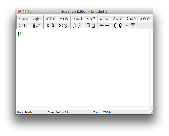Open the products and set theory templates palette

[x=118, y=26]
